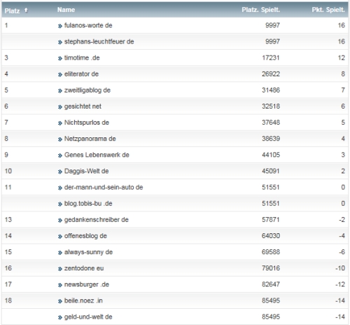Open the Daggis-Welt de link
This screenshot has width=350, height=325.
point(86,171)
